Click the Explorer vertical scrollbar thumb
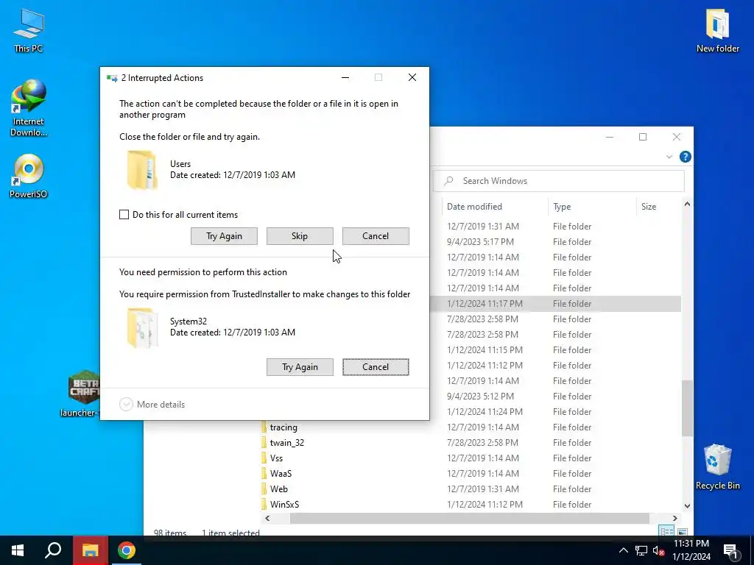Image resolution: width=754 pixels, height=565 pixels. point(687,408)
